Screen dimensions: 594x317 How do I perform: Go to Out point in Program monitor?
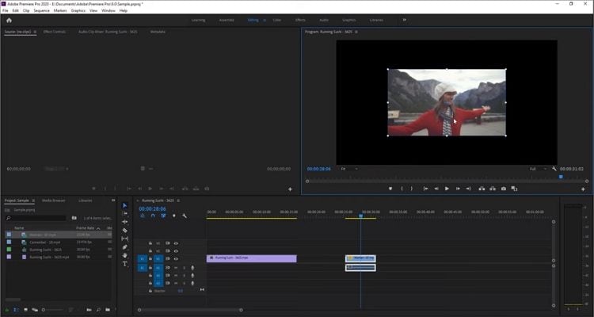(468, 189)
